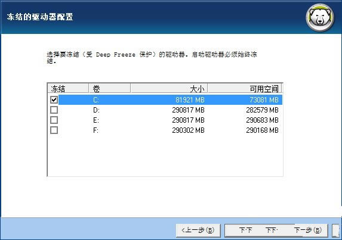
Task: Click the Deep Freeze polar bear logo
Action: tap(320, 18)
